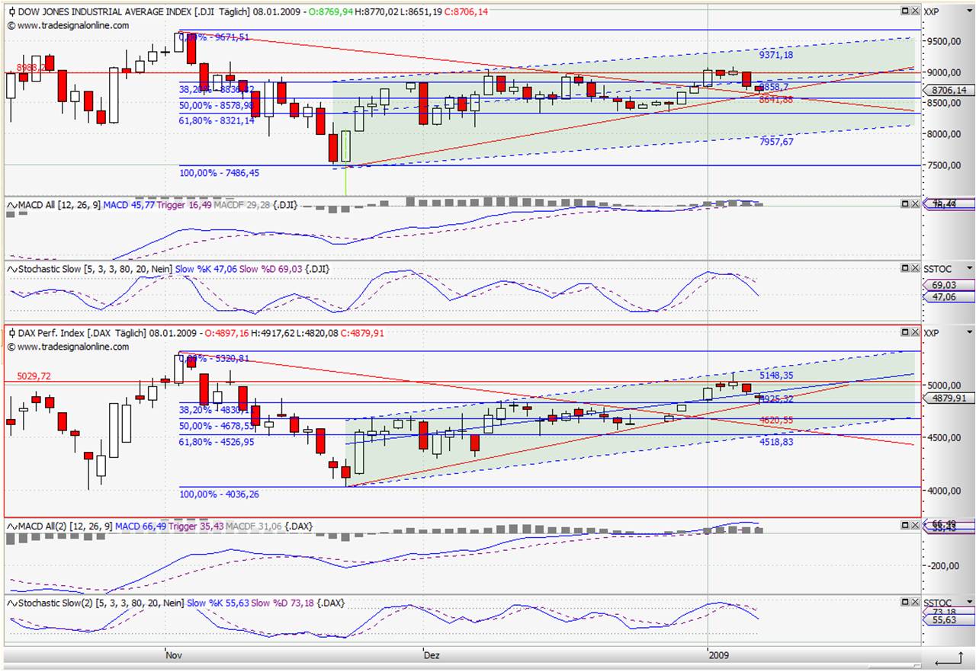Toggle the restore box on the DAX chart panel

click(x=906, y=333)
